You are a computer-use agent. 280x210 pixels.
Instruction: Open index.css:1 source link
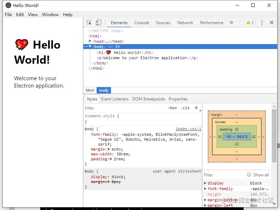(188, 129)
